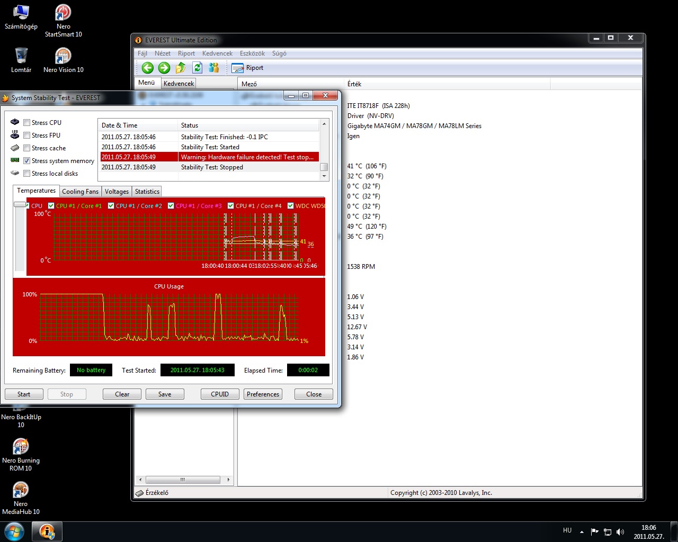Toggle WDC WD50 disk graph checkbox
678x542 pixels.
(291, 206)
